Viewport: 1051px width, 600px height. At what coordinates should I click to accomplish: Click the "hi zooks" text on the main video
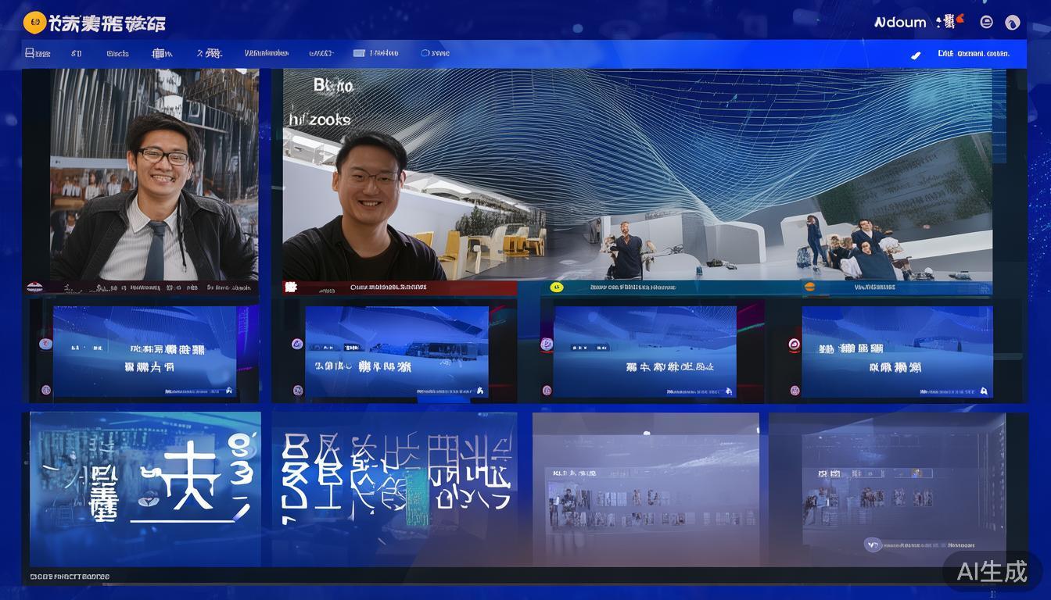[x=320, y=120]
